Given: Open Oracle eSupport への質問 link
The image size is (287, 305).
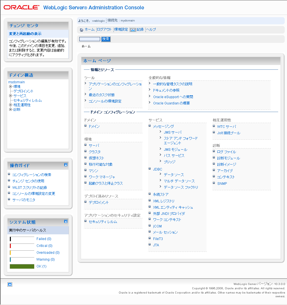Looking at the screenshot, I should [173, 97].
